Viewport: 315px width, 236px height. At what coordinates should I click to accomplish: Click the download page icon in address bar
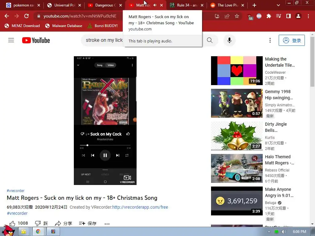click(217, 16)
